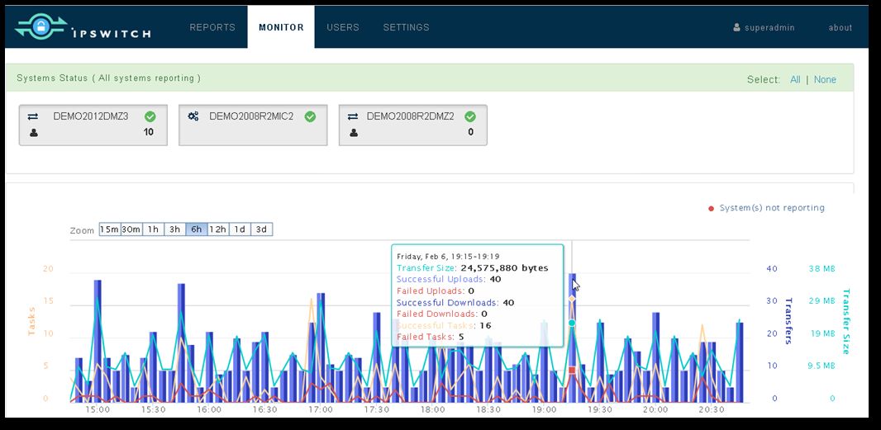Toggle the DEMO2008R2MIC2 green check status
The height and width of the screenshot is (430, 881).
310,116
